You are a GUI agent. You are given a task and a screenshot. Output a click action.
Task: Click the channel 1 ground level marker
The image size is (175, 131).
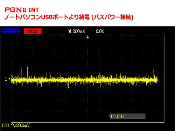click(x=8, y=79)
